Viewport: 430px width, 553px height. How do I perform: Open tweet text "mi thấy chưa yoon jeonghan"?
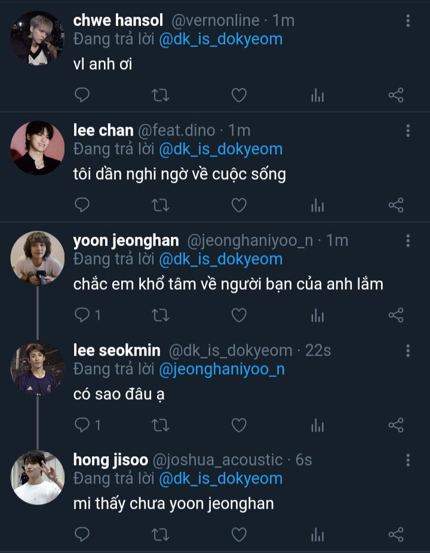click(x=173, y=503)
